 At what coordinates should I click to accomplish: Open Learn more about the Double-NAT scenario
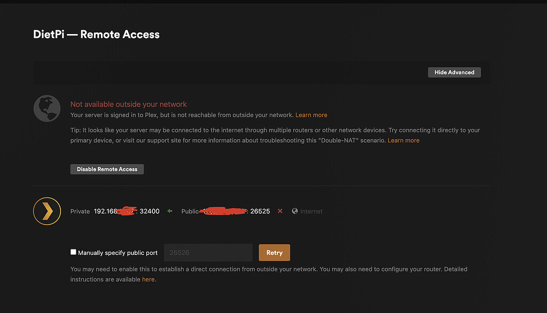coord(403,140)
